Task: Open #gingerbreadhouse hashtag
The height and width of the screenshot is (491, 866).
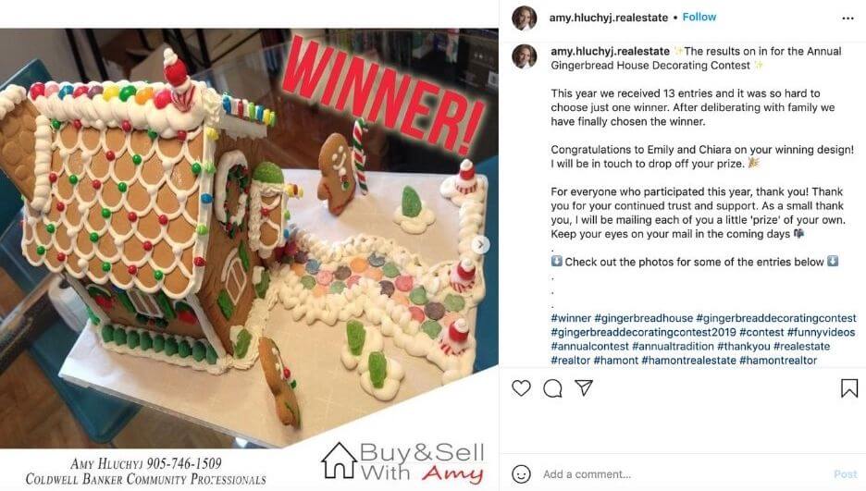Action: pos(643,318)
